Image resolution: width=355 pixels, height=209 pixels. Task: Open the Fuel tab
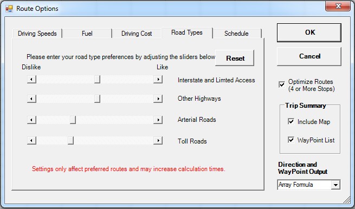[x=87, y=34]
